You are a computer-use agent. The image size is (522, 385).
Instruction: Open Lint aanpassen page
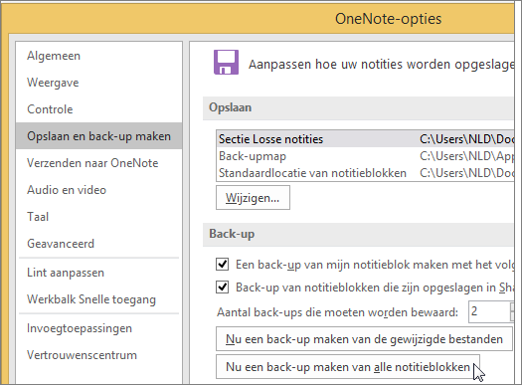point(98,273)
